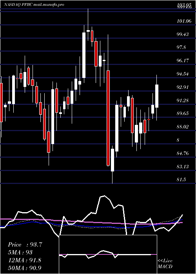Click the tall red candlestick dropping to 83.13
Screen dimensions: 196x274
click(x=108, y=118)
